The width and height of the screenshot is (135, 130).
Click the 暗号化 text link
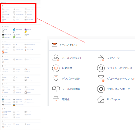(66, 100)
